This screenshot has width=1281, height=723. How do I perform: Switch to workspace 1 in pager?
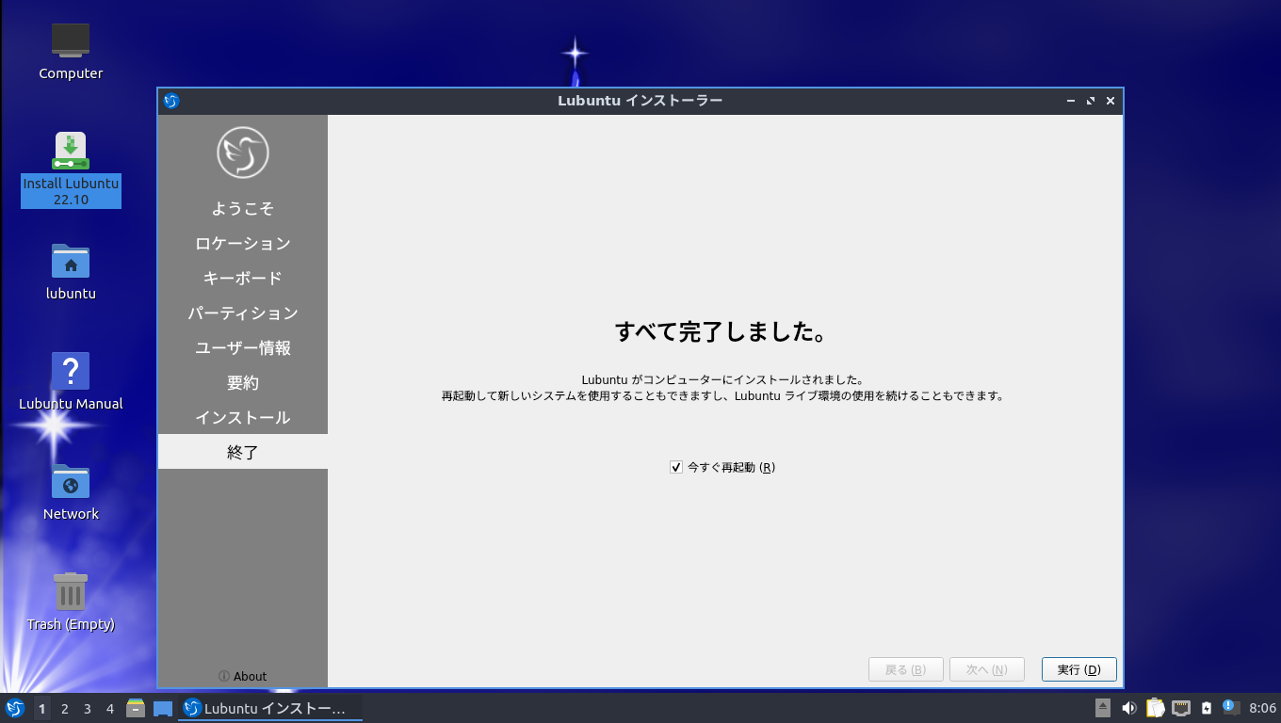(x=41, y=708)
